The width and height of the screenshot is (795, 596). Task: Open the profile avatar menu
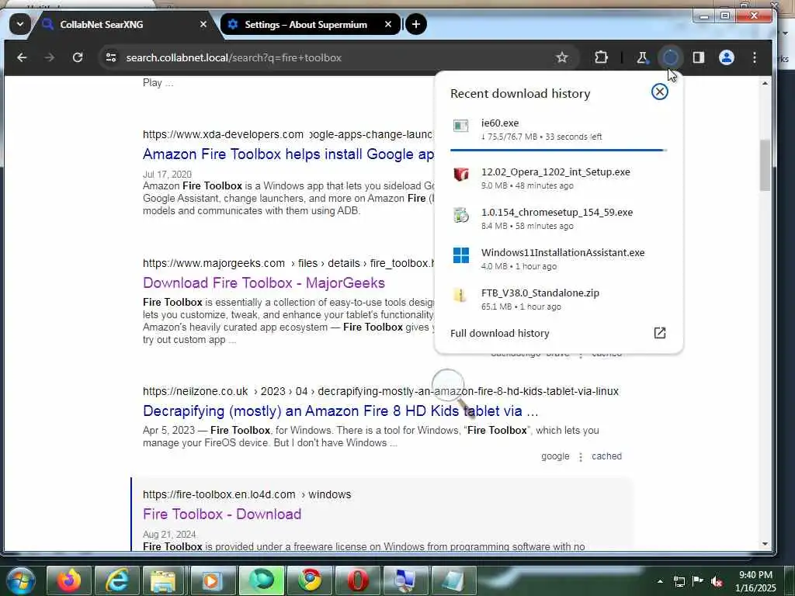click(727, 57)
